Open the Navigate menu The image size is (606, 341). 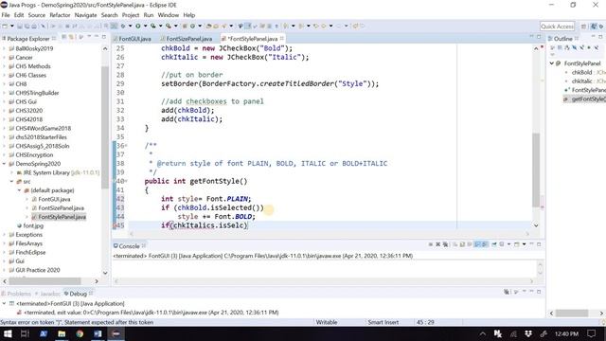tap(86, 15)
